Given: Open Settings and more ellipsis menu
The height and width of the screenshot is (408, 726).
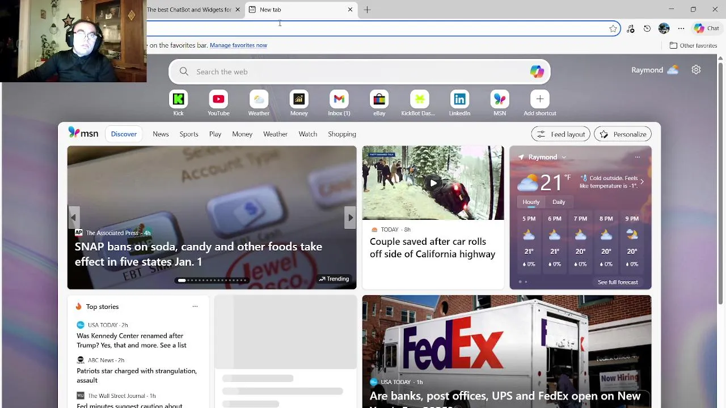Looking at the screenshot, I should point(681,28).
